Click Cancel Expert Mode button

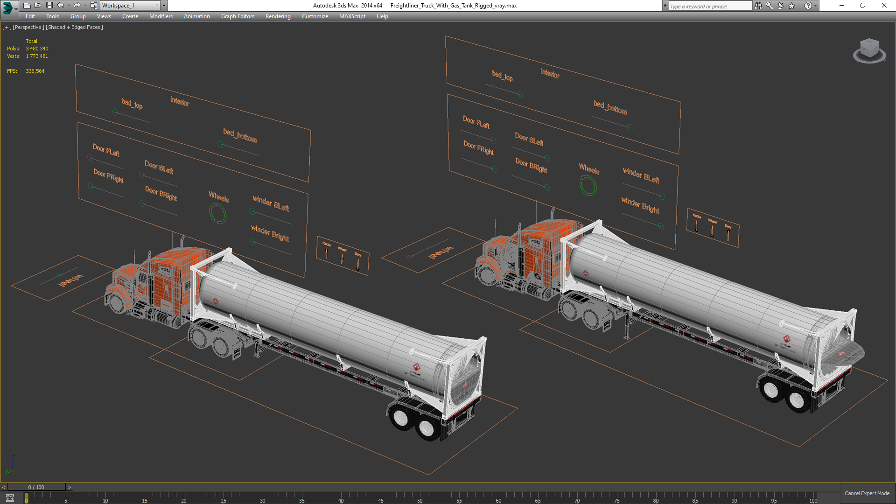[x=867, y=493]
